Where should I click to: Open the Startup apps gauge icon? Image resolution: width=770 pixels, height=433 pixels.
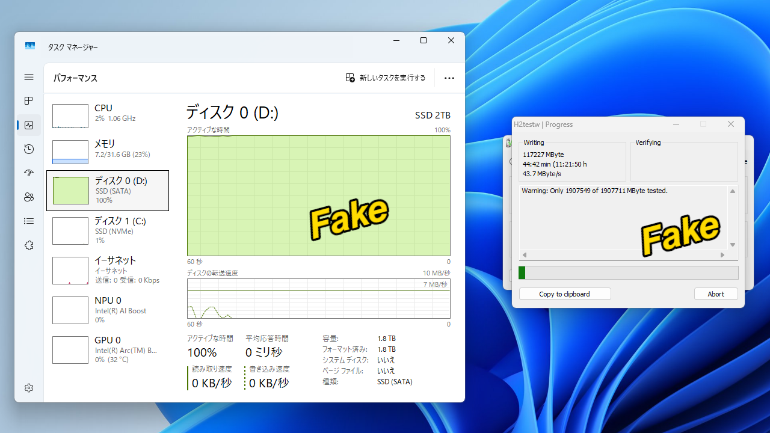[29, 173]
